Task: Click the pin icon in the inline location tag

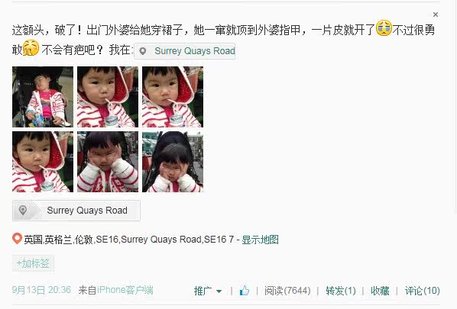Action: 143,51
